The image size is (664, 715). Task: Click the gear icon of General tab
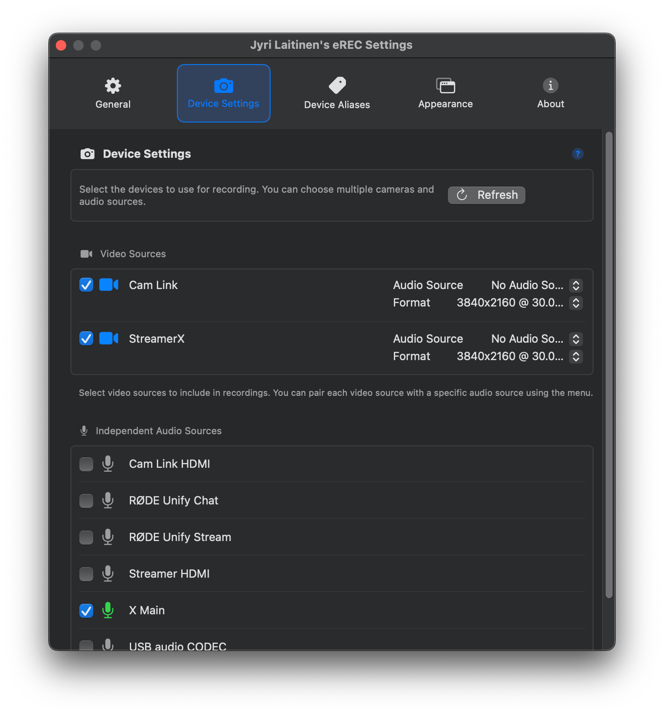pyautogui.click(x=113, y=85)
